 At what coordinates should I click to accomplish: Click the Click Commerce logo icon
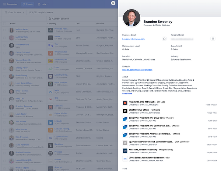pos(125,143)
